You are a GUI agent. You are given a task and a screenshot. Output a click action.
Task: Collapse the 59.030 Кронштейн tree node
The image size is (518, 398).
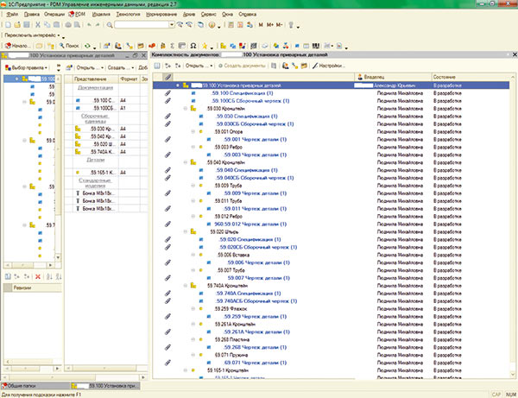tap(186, 109)
